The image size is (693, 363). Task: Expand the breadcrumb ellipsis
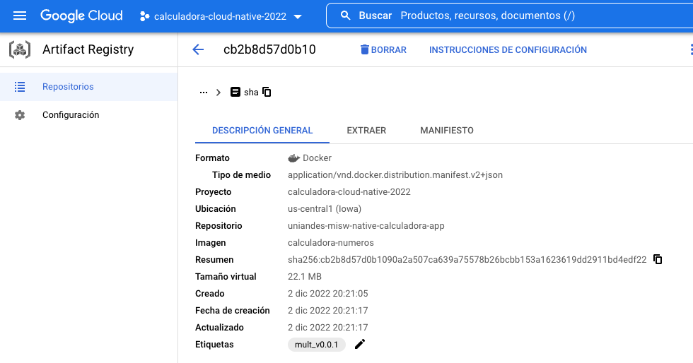point(204,93)
